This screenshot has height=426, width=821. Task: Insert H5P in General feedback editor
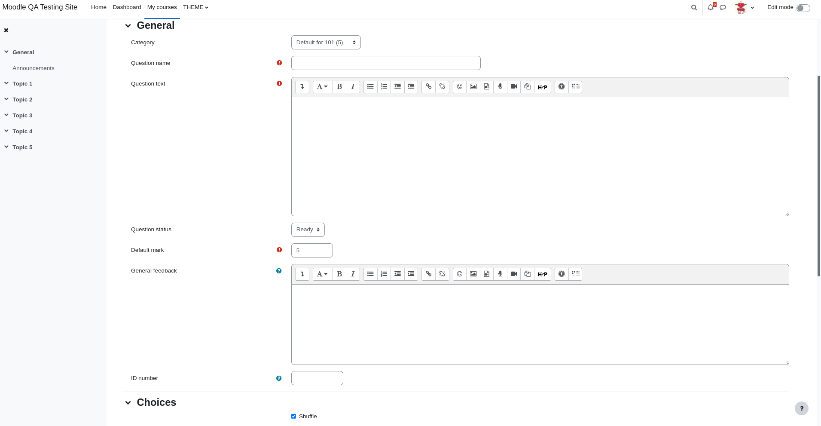(543, 274)
